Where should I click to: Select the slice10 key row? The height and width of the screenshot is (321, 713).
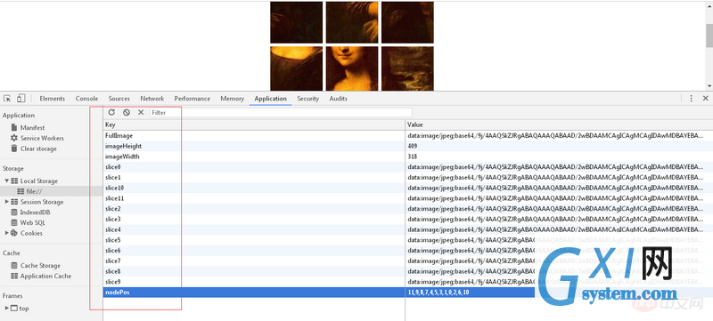tap(254, 188)
